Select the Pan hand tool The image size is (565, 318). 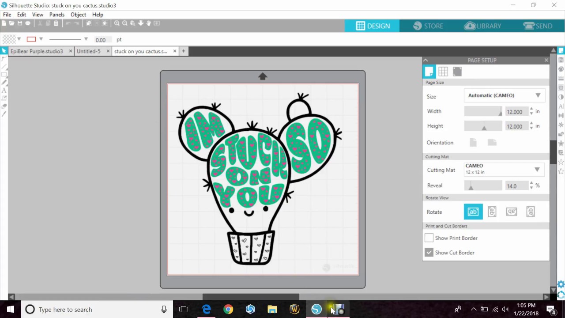click(149, 23)
